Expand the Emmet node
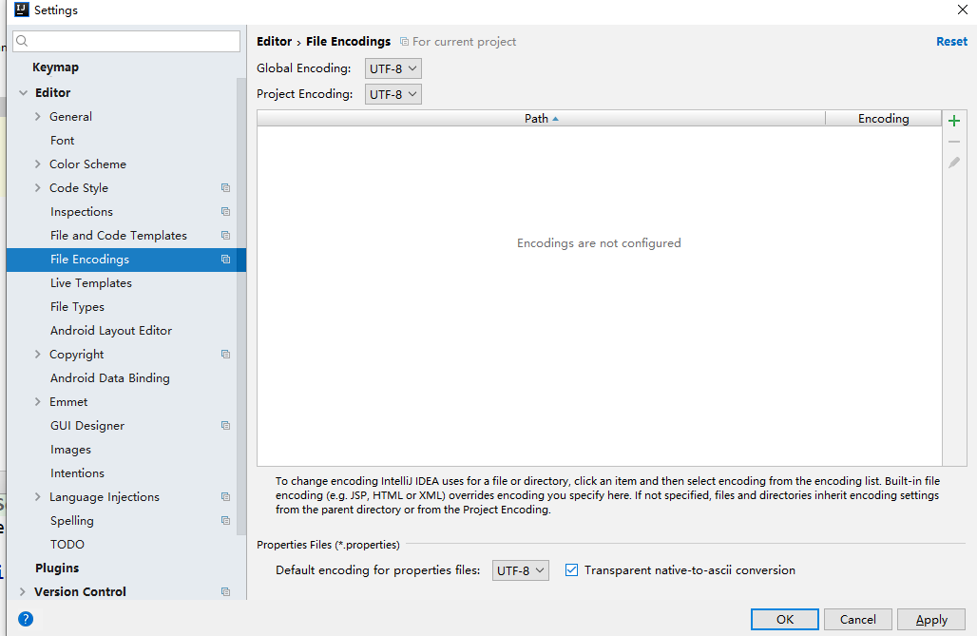 tap(37, 401)
